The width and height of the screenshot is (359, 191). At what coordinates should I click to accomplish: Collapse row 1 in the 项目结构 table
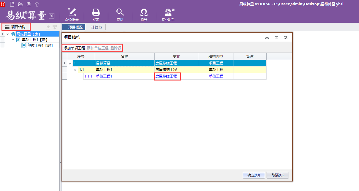(70, 63)
